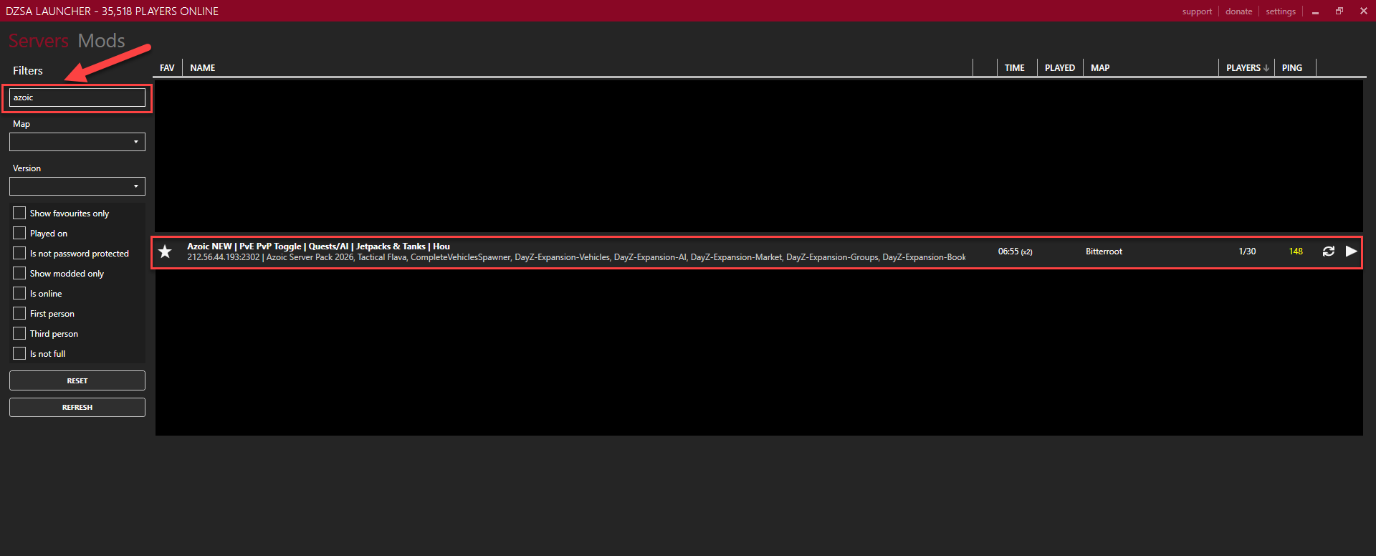Sort servers by MAP column
Image resolution: width=1376 pixels, height=556 pixels.
1100,68
